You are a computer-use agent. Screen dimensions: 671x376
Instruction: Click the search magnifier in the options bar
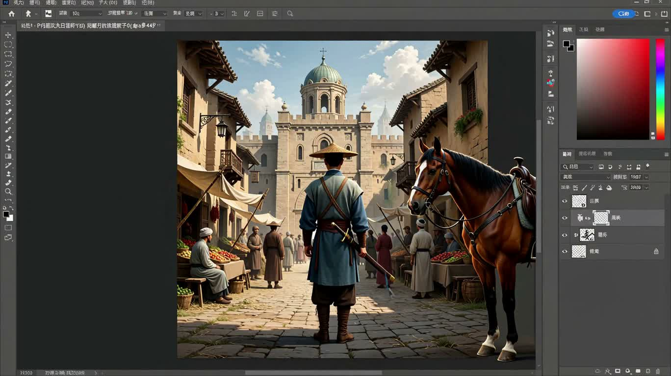click(x=290, y=14)
